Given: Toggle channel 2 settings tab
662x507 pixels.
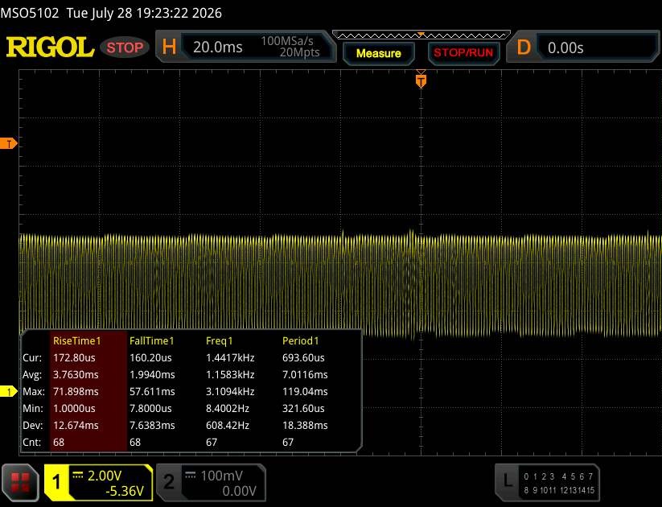Looking at the screenshot, I should pyautogui.click(x=169, y=483).
